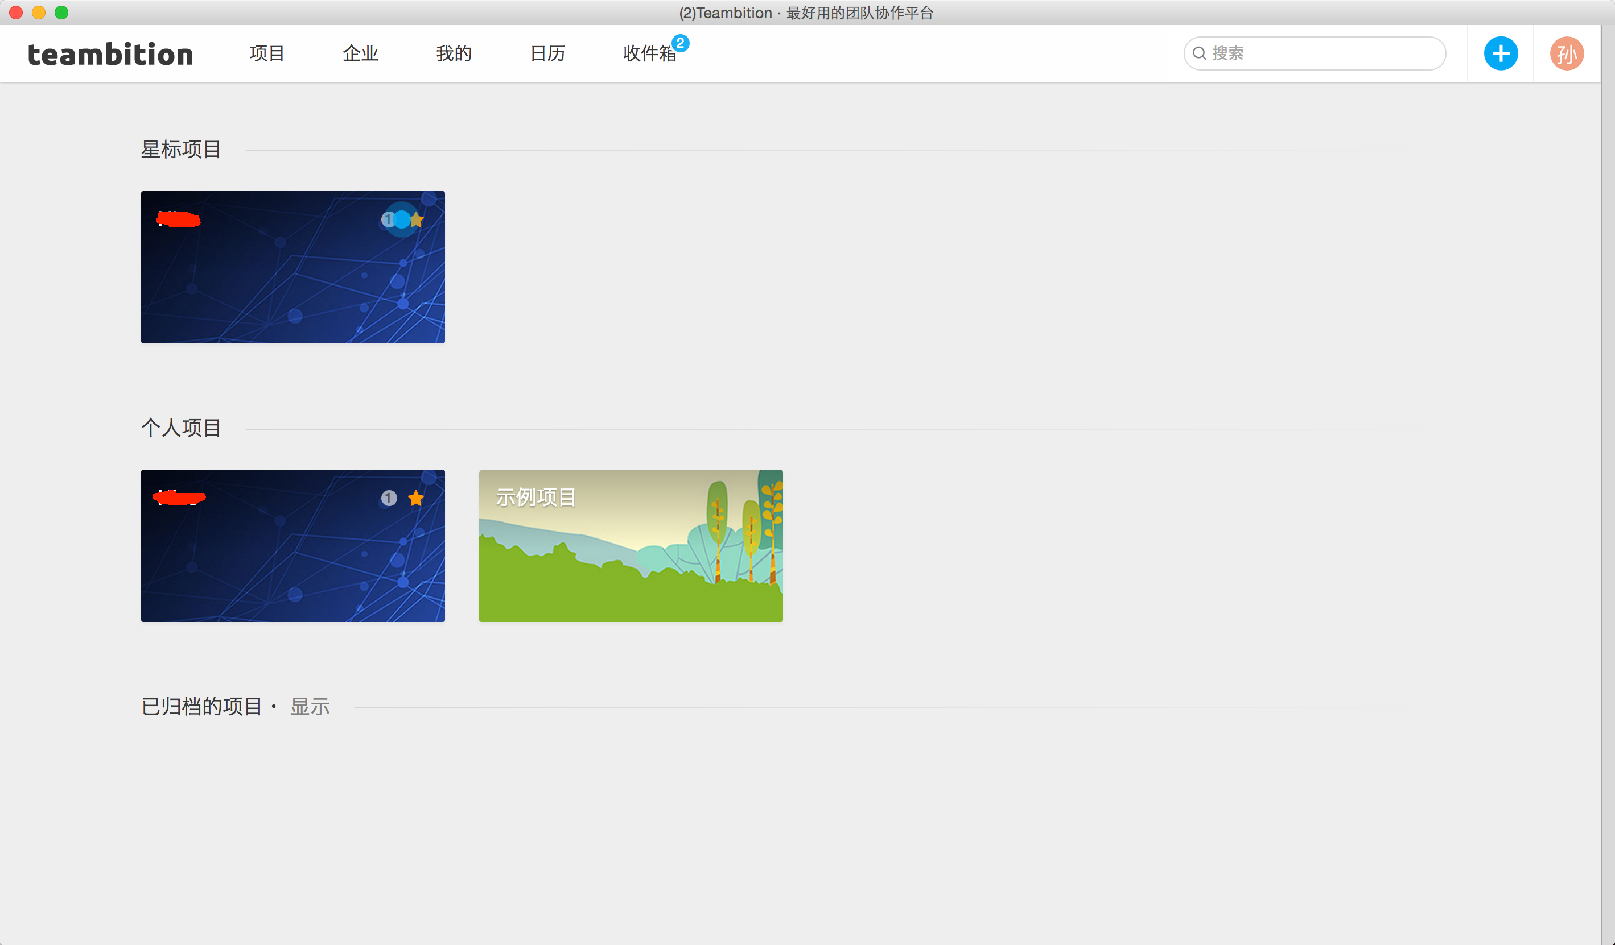
Task: Click notification badge 1 on personal project
Action: pyautogui.click(x=388, y=498)
